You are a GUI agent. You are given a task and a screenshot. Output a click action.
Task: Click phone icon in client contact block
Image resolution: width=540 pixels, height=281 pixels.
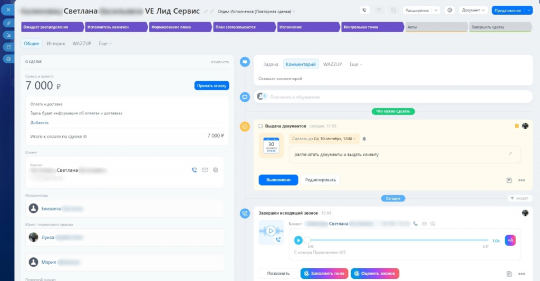tap(194, 170)
